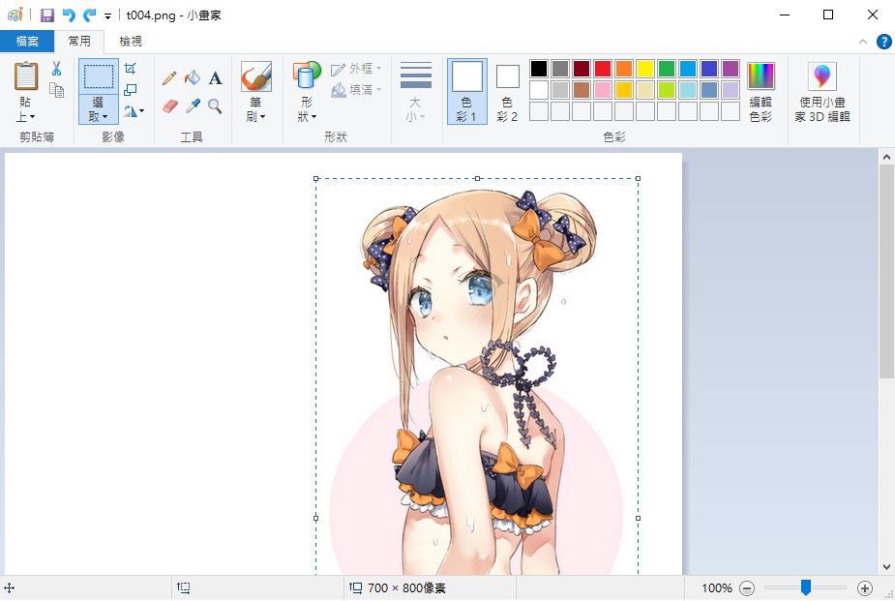Image resolution: width=895 pixels, height=601 pixels.
Task: Pick the yellow color swatch
Action: pyautogui.click(x=645, y=69)
